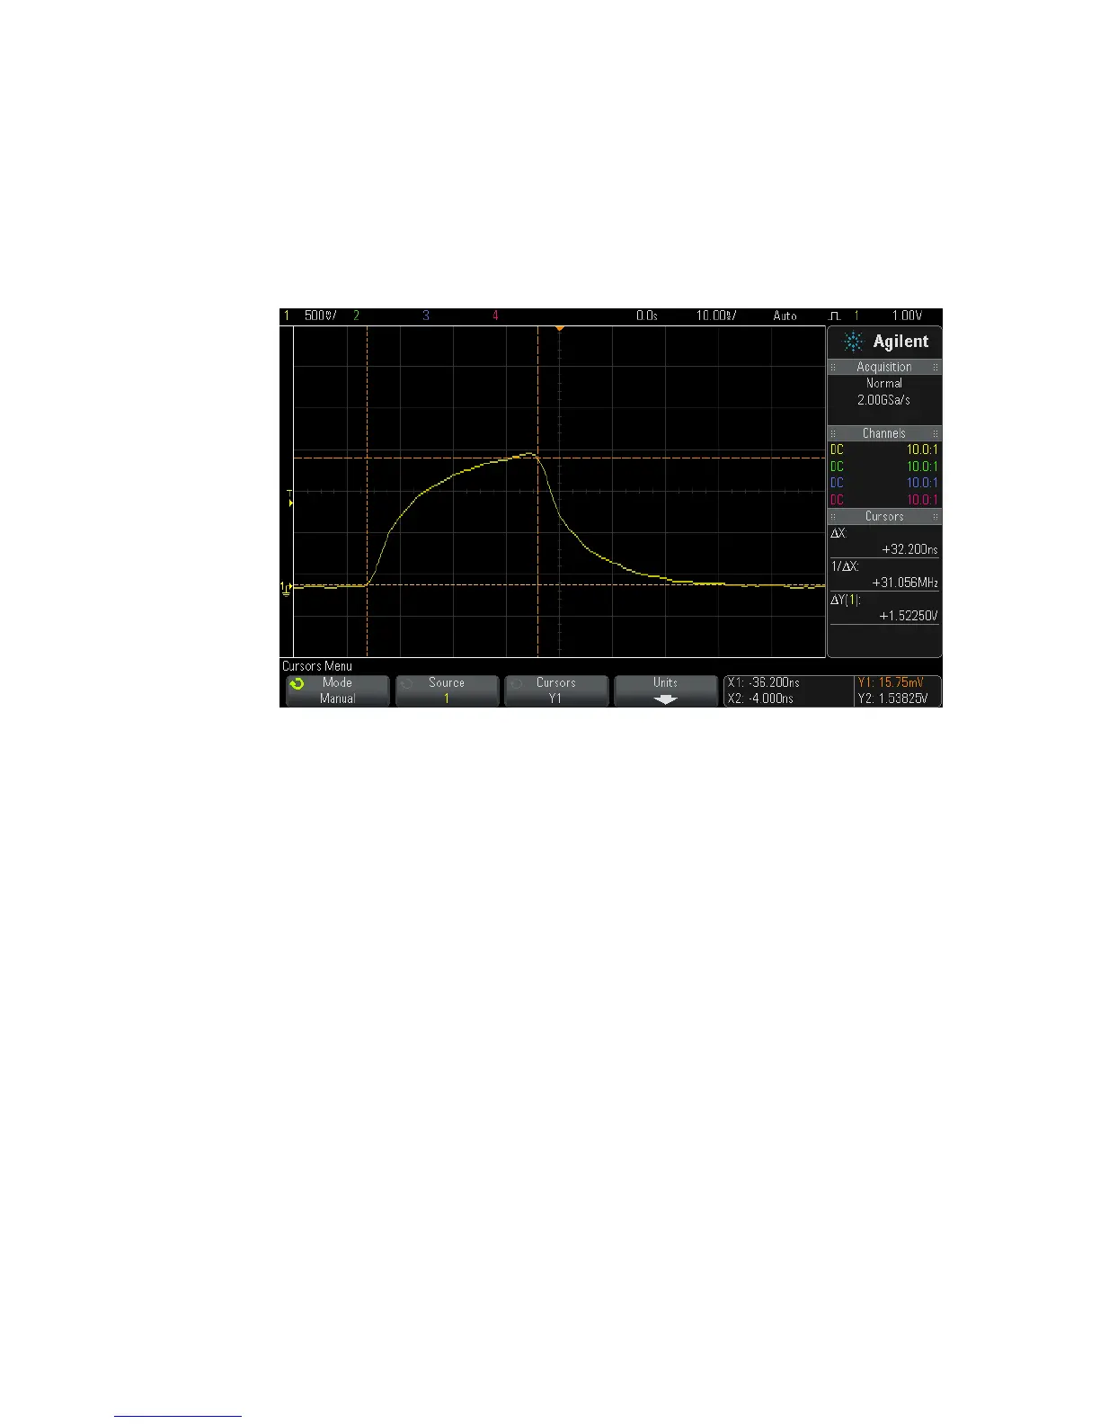The image size is (1100, 1424).
Task: Click the Agilent starburst logo
Action: coord(854,342)
